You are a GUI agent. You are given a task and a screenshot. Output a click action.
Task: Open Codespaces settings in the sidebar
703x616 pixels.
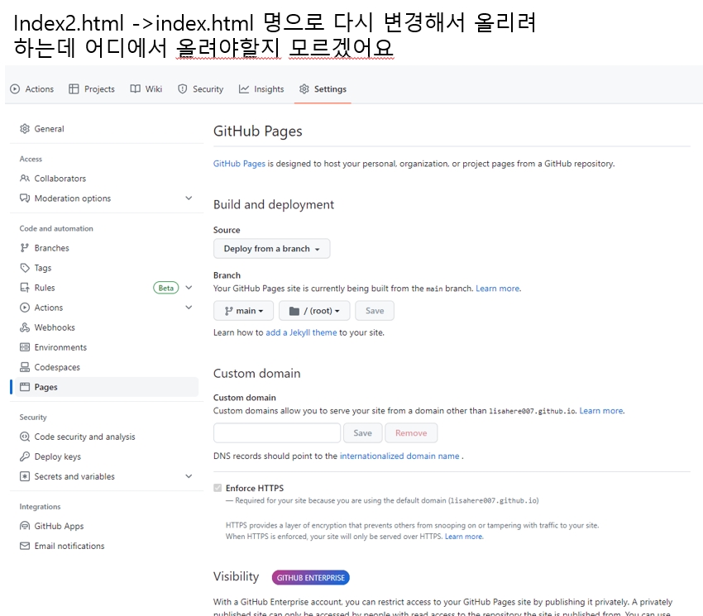[106, 367]
